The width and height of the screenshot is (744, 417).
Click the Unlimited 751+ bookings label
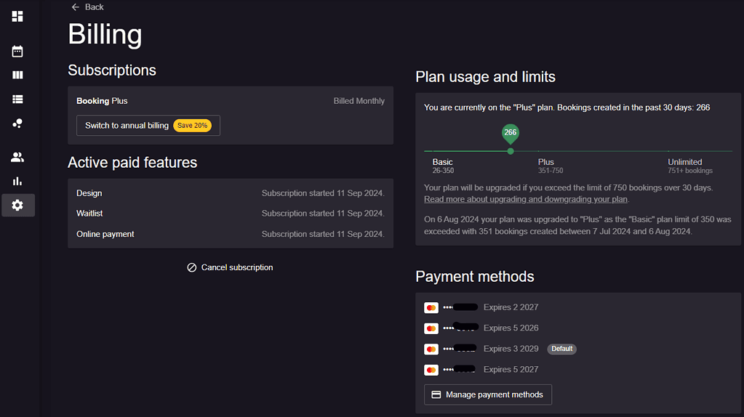click(x=690, y=166)
